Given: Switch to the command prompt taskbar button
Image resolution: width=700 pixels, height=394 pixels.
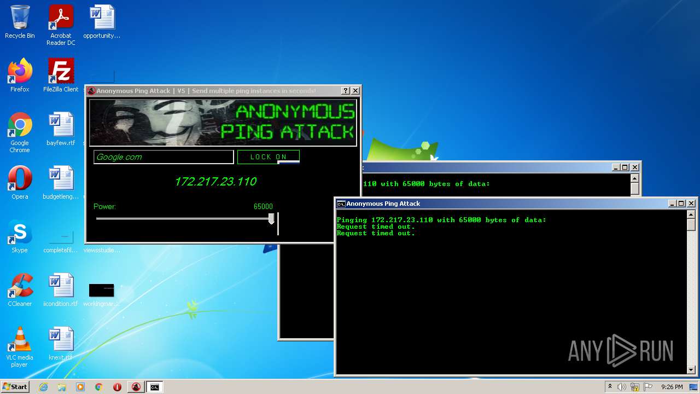Looking at the screenshot, I should (155, 387).
